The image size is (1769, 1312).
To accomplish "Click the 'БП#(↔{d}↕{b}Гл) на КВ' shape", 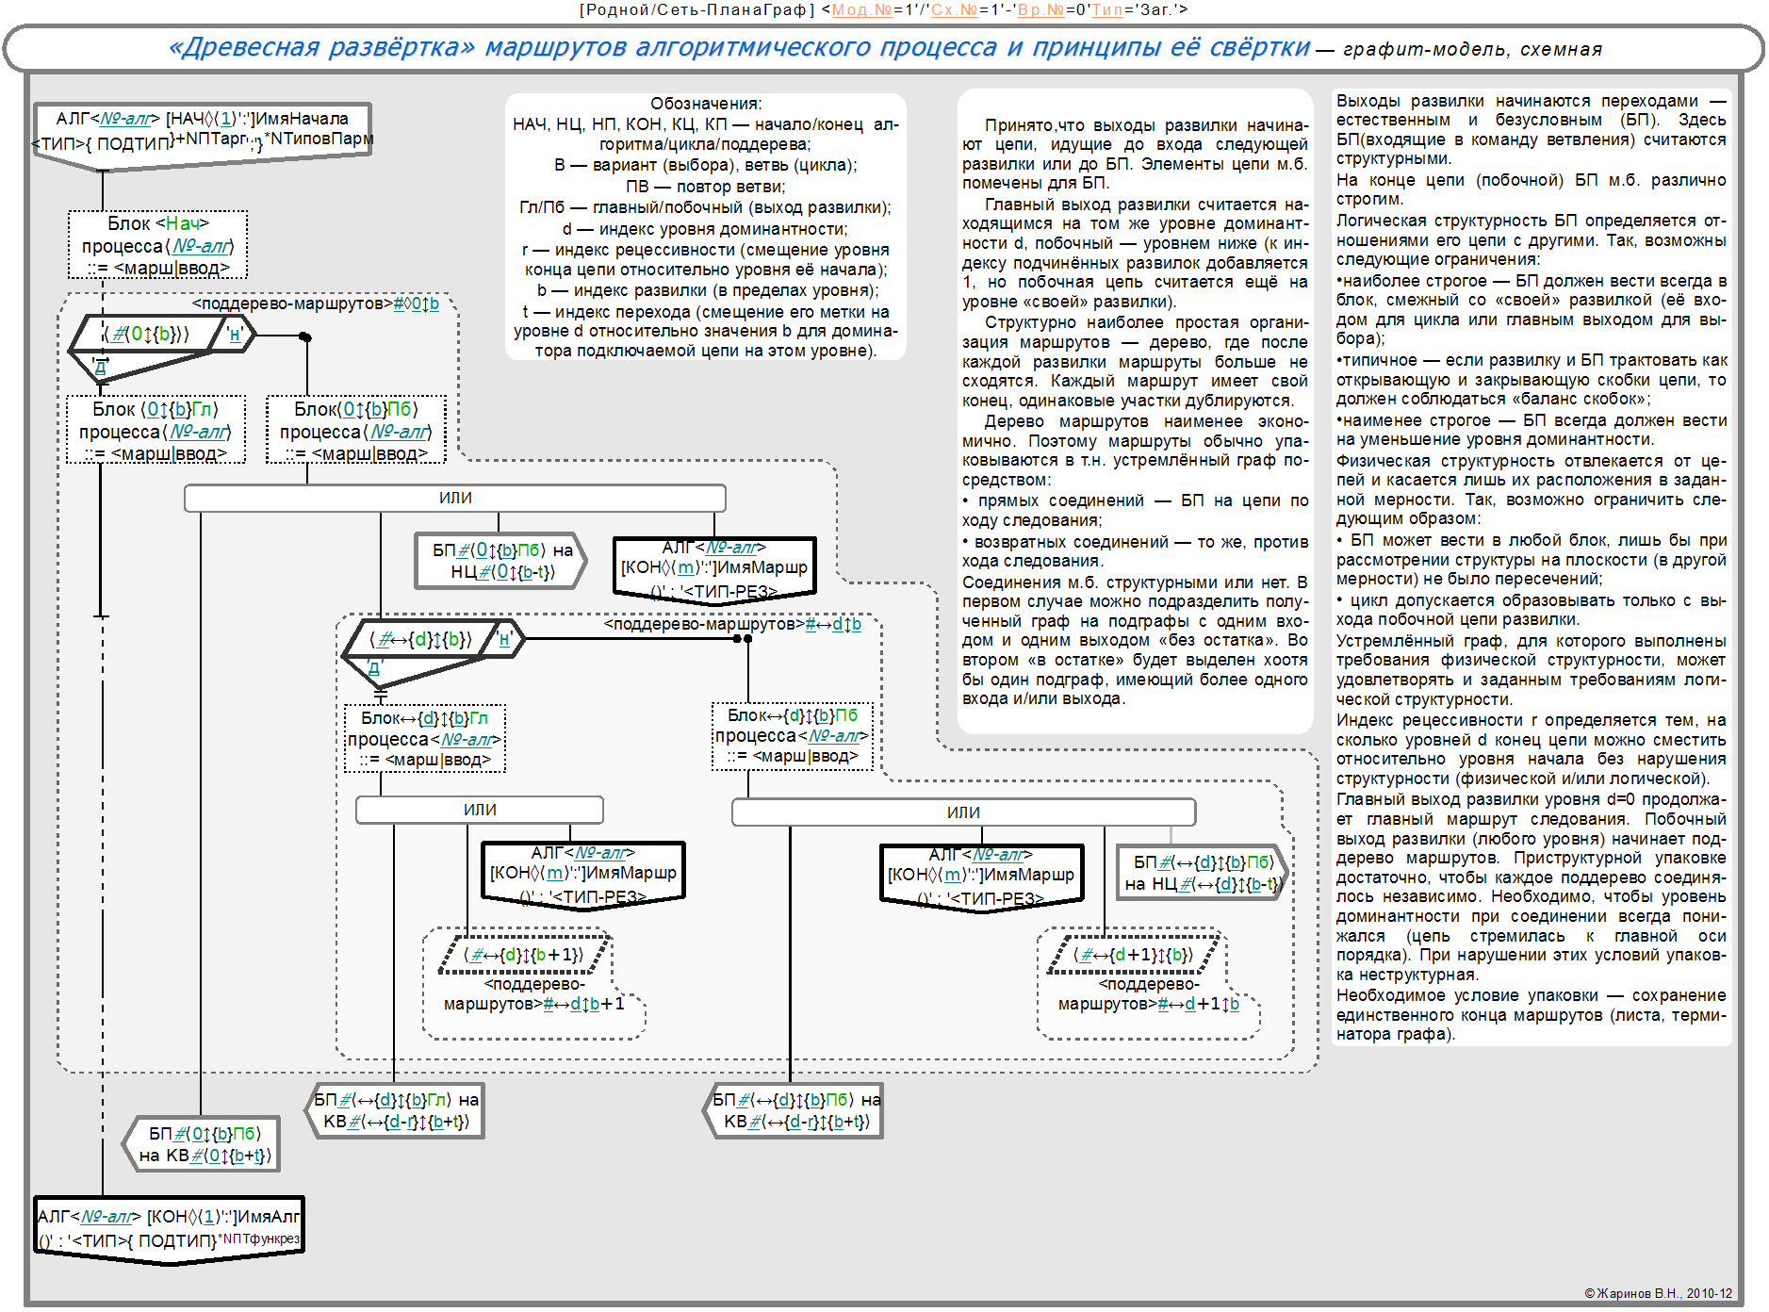I will tap(396, 1111).
